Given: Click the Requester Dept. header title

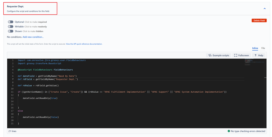Looking at the screenshot, I should [x=16, y=7].
